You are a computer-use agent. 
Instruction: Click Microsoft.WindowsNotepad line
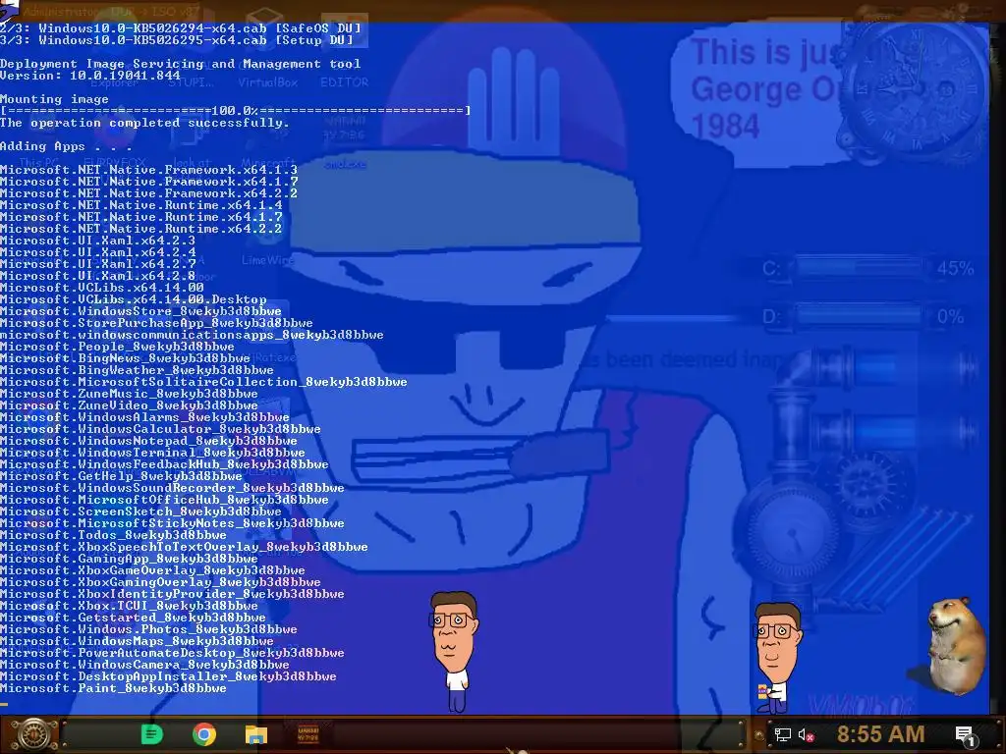[x=149, y=441]
